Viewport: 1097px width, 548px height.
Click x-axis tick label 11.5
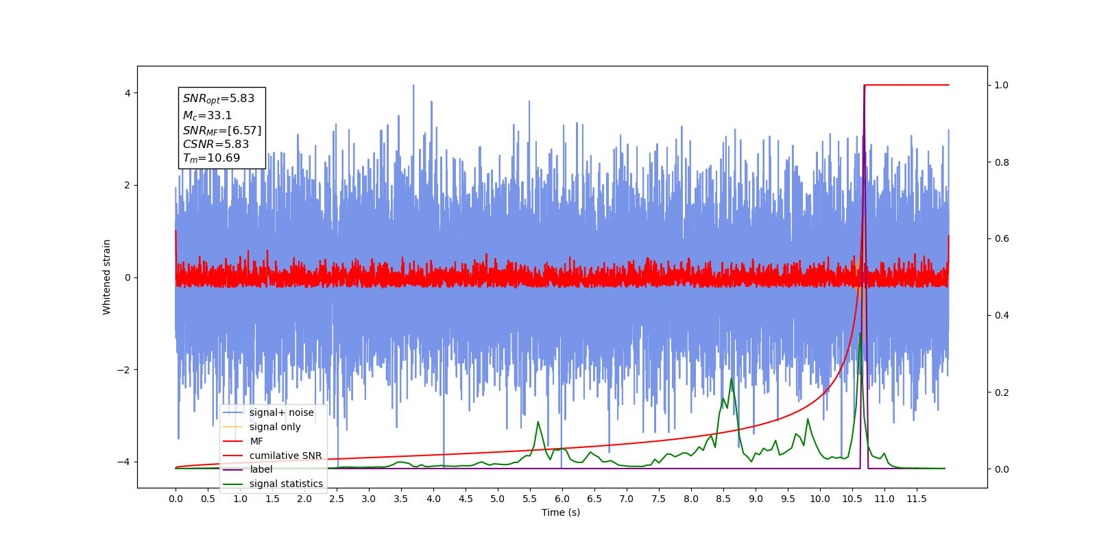(x=917, y=499)
